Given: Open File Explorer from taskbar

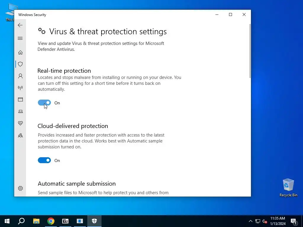Looking at the screenshot, I should pos(36,221).
